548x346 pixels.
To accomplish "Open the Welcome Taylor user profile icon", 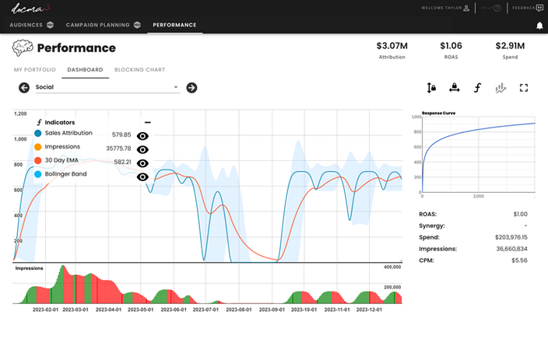I will point(466,8).
